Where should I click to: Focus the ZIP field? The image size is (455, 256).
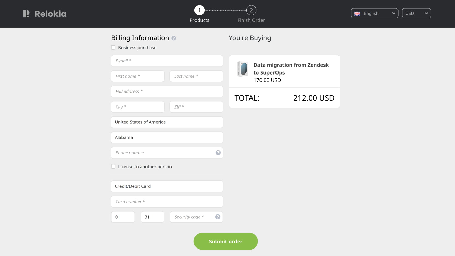pos(196,107)
